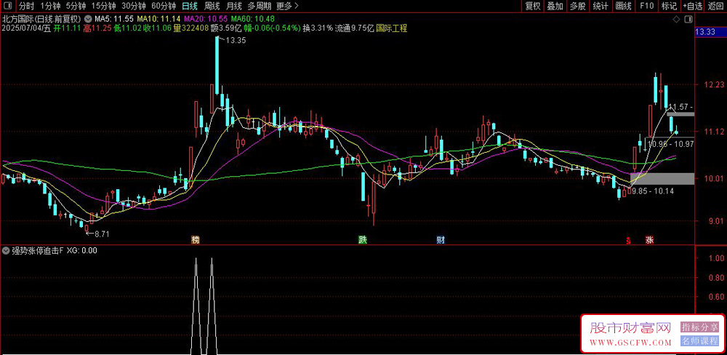This screenshot has height=355, width=727.
Task: Switch to the 5分钟 period tab
Action: coord(76,6)
